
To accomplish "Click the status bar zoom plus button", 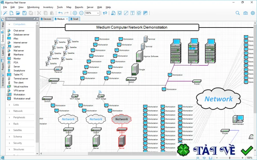I will pos(243,158).
